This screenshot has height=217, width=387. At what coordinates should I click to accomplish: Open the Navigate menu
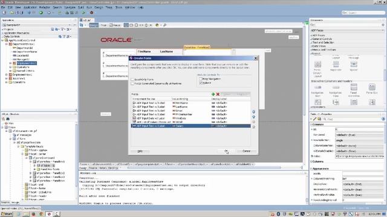coord(70,7)
